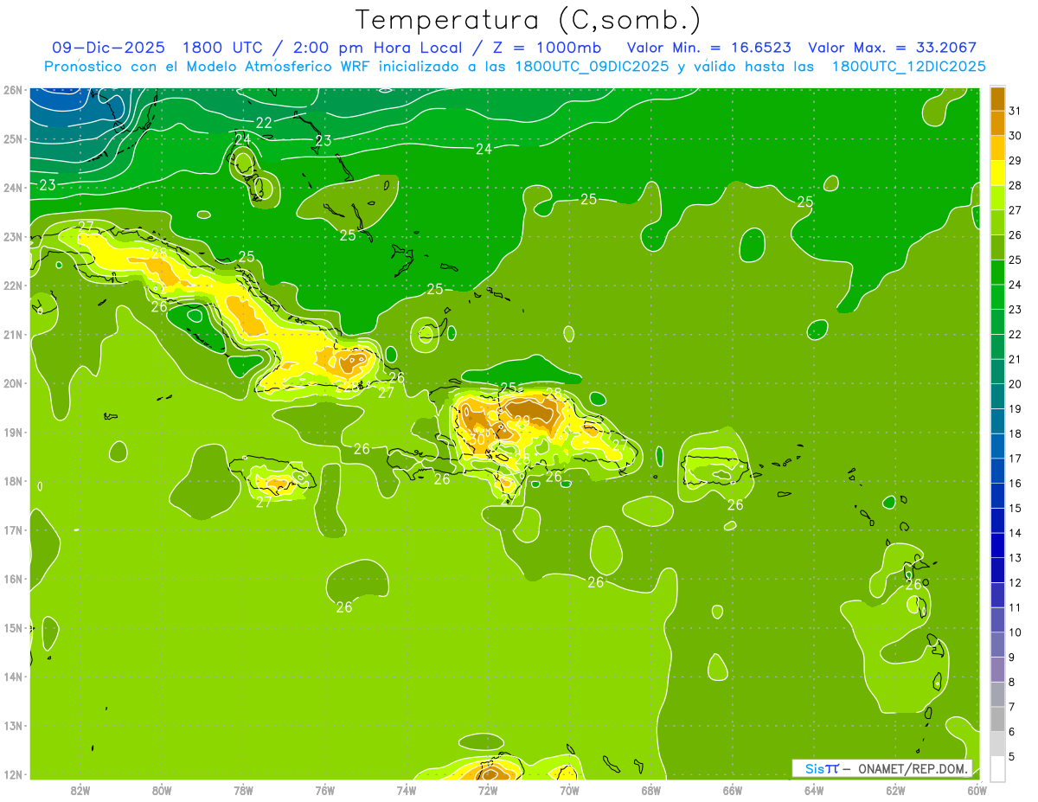
Task: Click the legend value "20" on color bar
Action: (1016, 383)
